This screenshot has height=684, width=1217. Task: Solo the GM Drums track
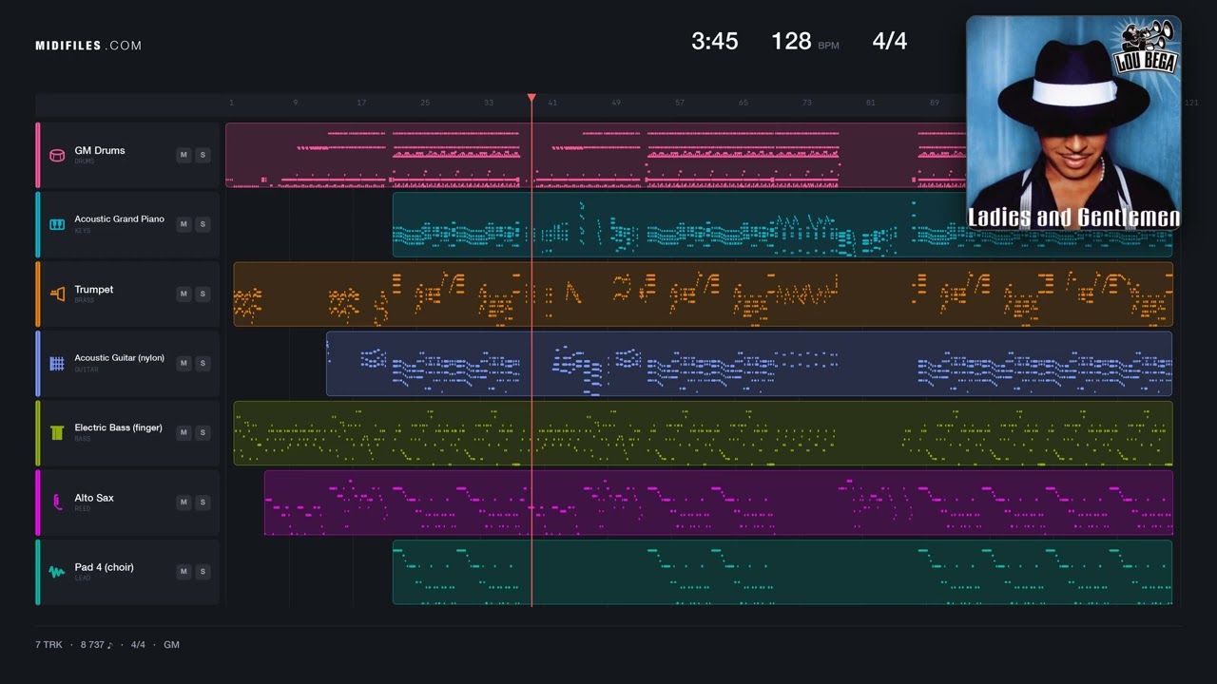(x=203, y=155)
